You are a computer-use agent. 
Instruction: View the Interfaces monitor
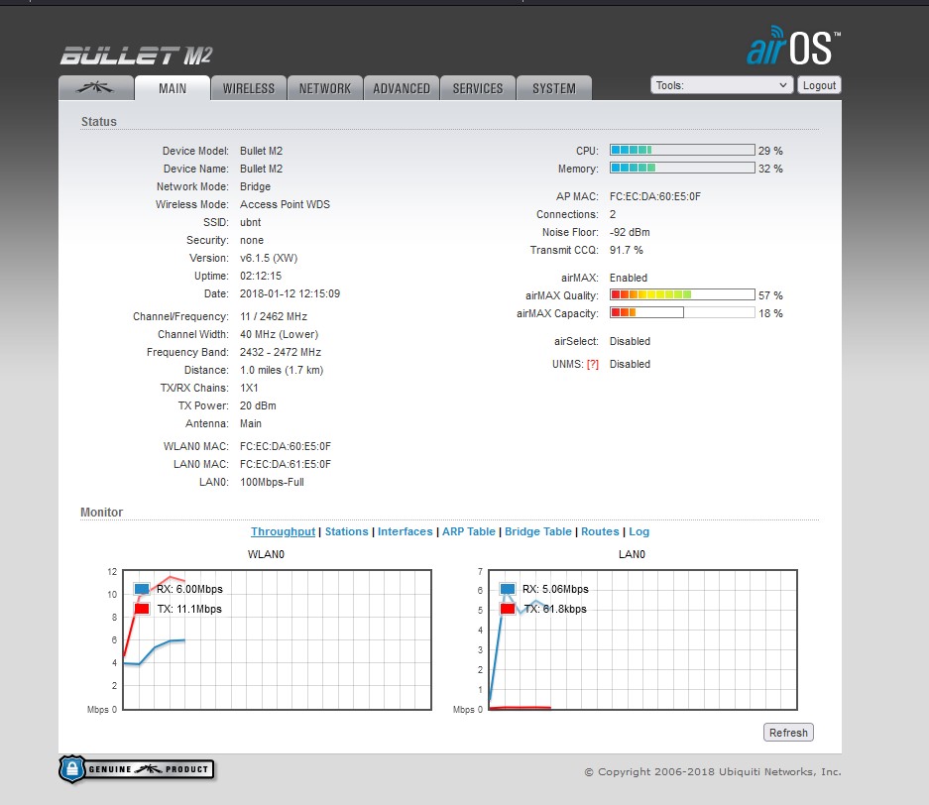406,532
